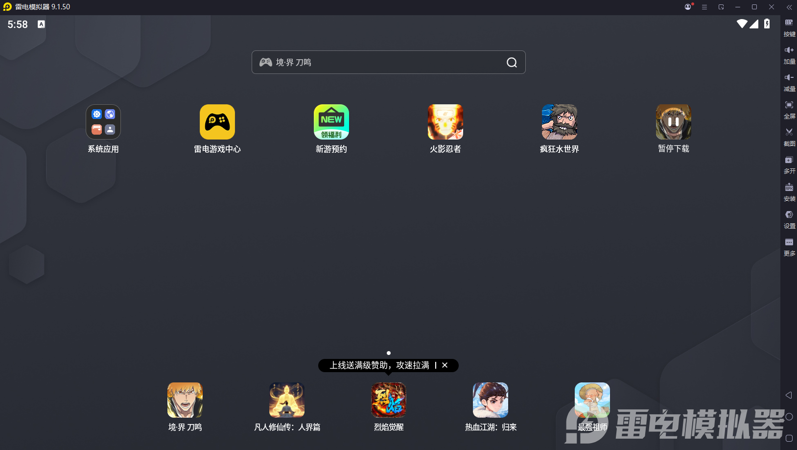Screen dimensions: 797x450
Task: Launch the 火影忍者 game
Action: coord(445,122)
